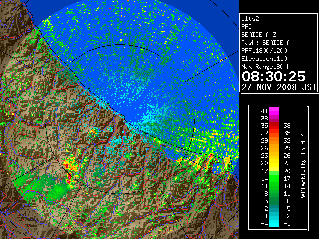Click the 'Max Range:80 km' text
The image size is (319, 239).
(267, 67)
